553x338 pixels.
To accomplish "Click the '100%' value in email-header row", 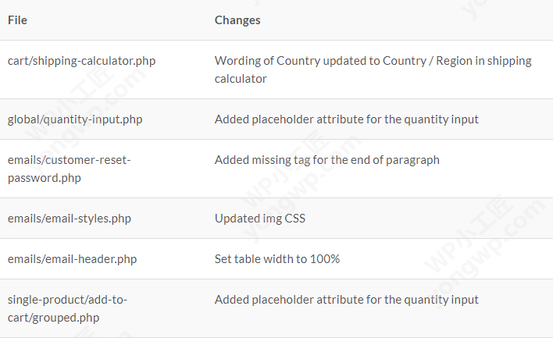I will click(x=326, y=259).
